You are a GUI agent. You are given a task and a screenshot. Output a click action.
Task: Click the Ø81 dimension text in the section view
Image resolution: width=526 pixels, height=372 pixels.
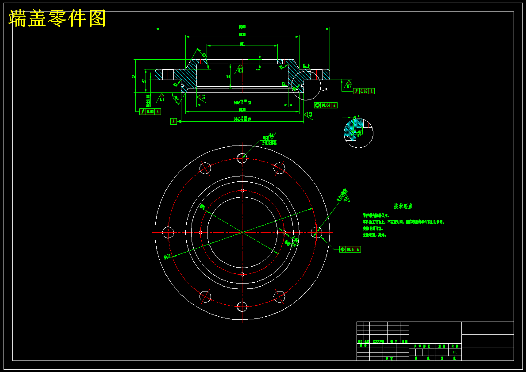pyautogui.click(x=242, y=43)
